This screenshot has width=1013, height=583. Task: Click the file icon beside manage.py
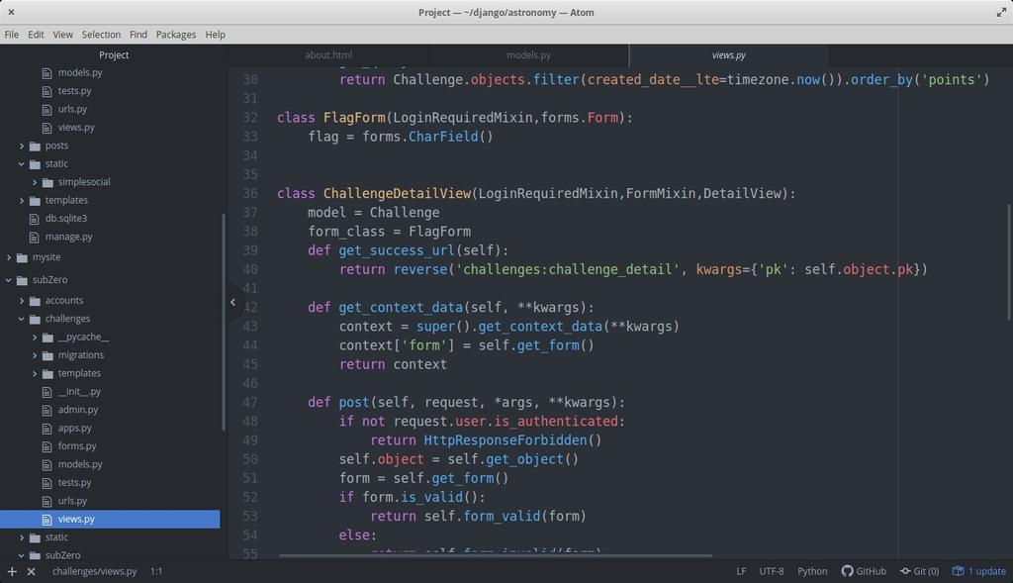35,238
